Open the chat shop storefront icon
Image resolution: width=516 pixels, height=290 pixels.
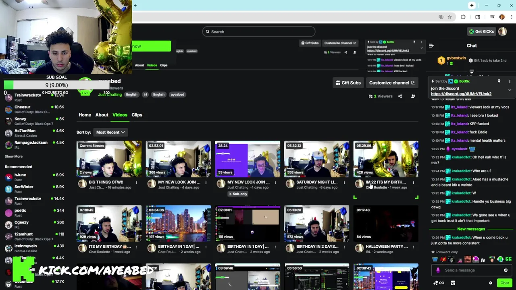(x=453, y=283)
